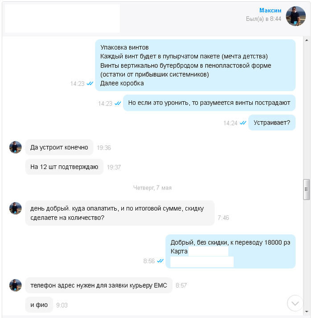
Task: Click avatar beside 'телефон адрес нужен' message
Action: point(16,285)
